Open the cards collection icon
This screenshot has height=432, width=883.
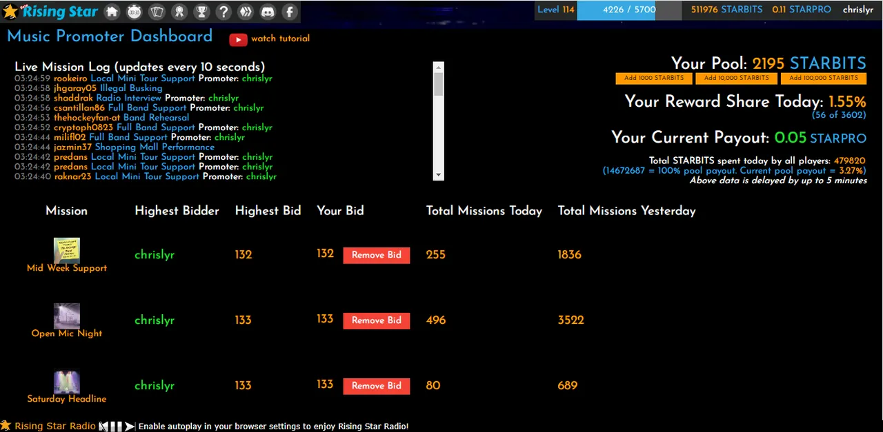coord(157,12)
